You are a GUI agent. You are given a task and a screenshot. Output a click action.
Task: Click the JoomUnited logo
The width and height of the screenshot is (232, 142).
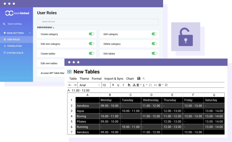[x=17, y=13]
